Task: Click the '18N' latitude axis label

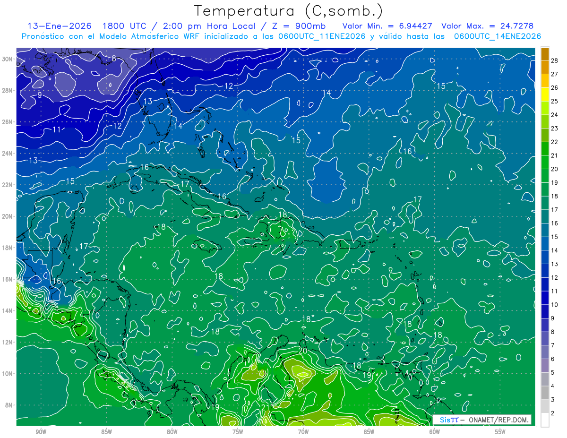Action: pos(7,248)
